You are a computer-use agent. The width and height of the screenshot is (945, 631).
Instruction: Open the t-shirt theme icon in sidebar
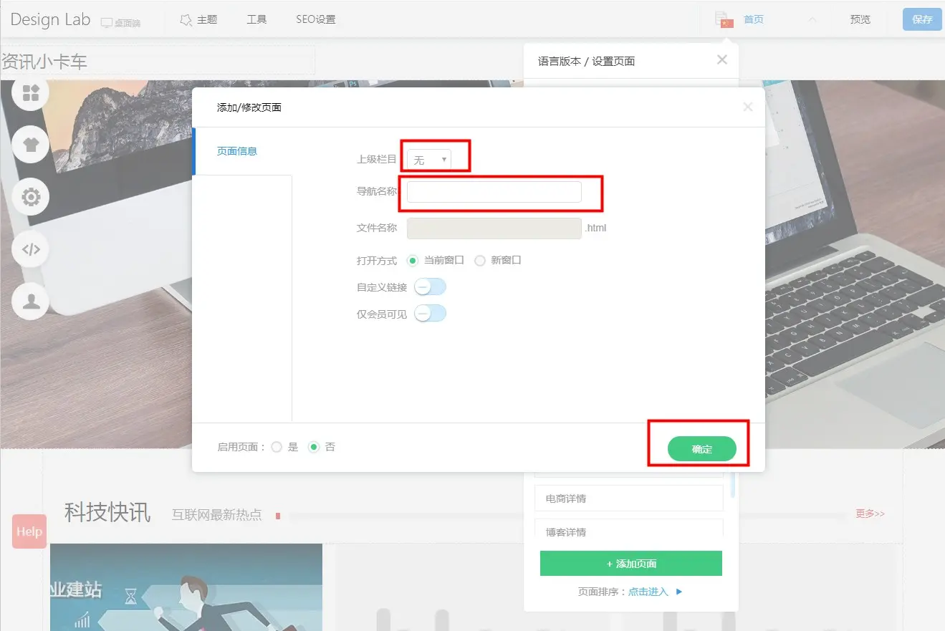[31, 145]
